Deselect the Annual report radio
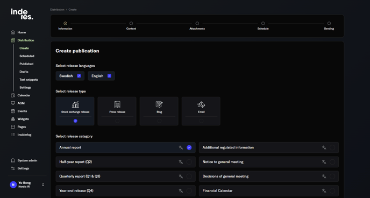 189,147
